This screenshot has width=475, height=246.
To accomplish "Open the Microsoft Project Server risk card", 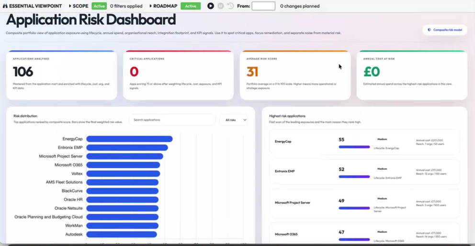I will [364, 203].
